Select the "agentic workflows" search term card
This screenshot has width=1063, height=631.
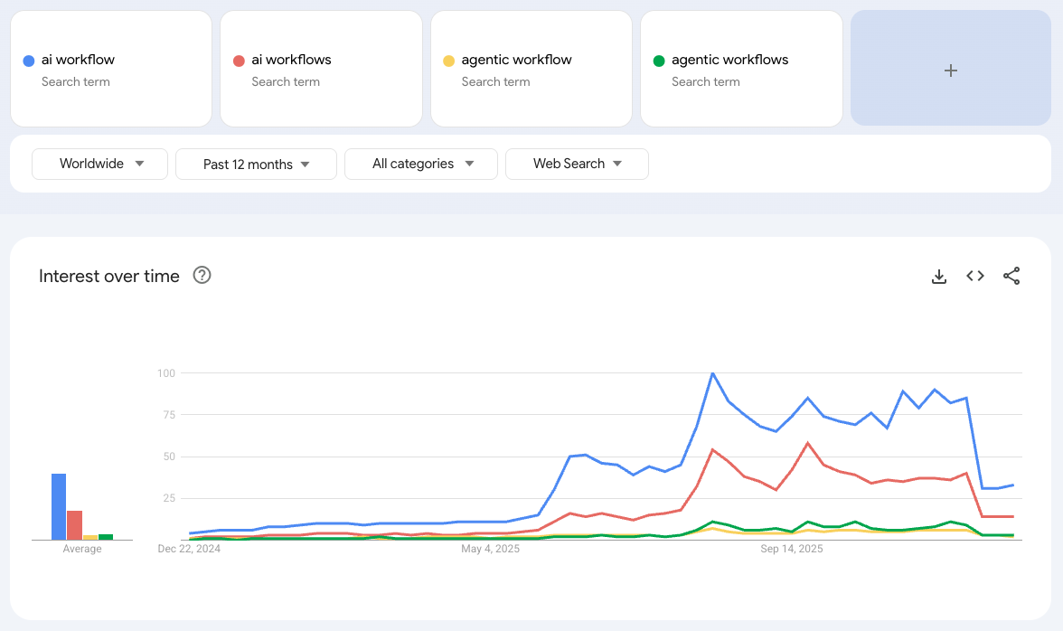pos(741,69)
